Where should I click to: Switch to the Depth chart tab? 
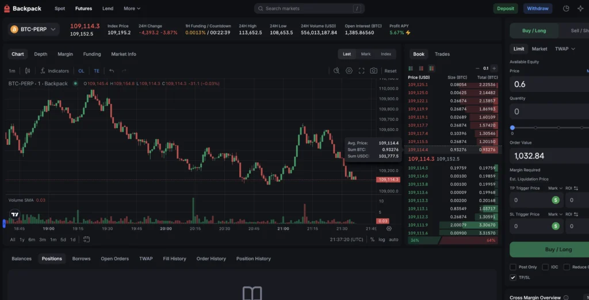coord(41,54)
